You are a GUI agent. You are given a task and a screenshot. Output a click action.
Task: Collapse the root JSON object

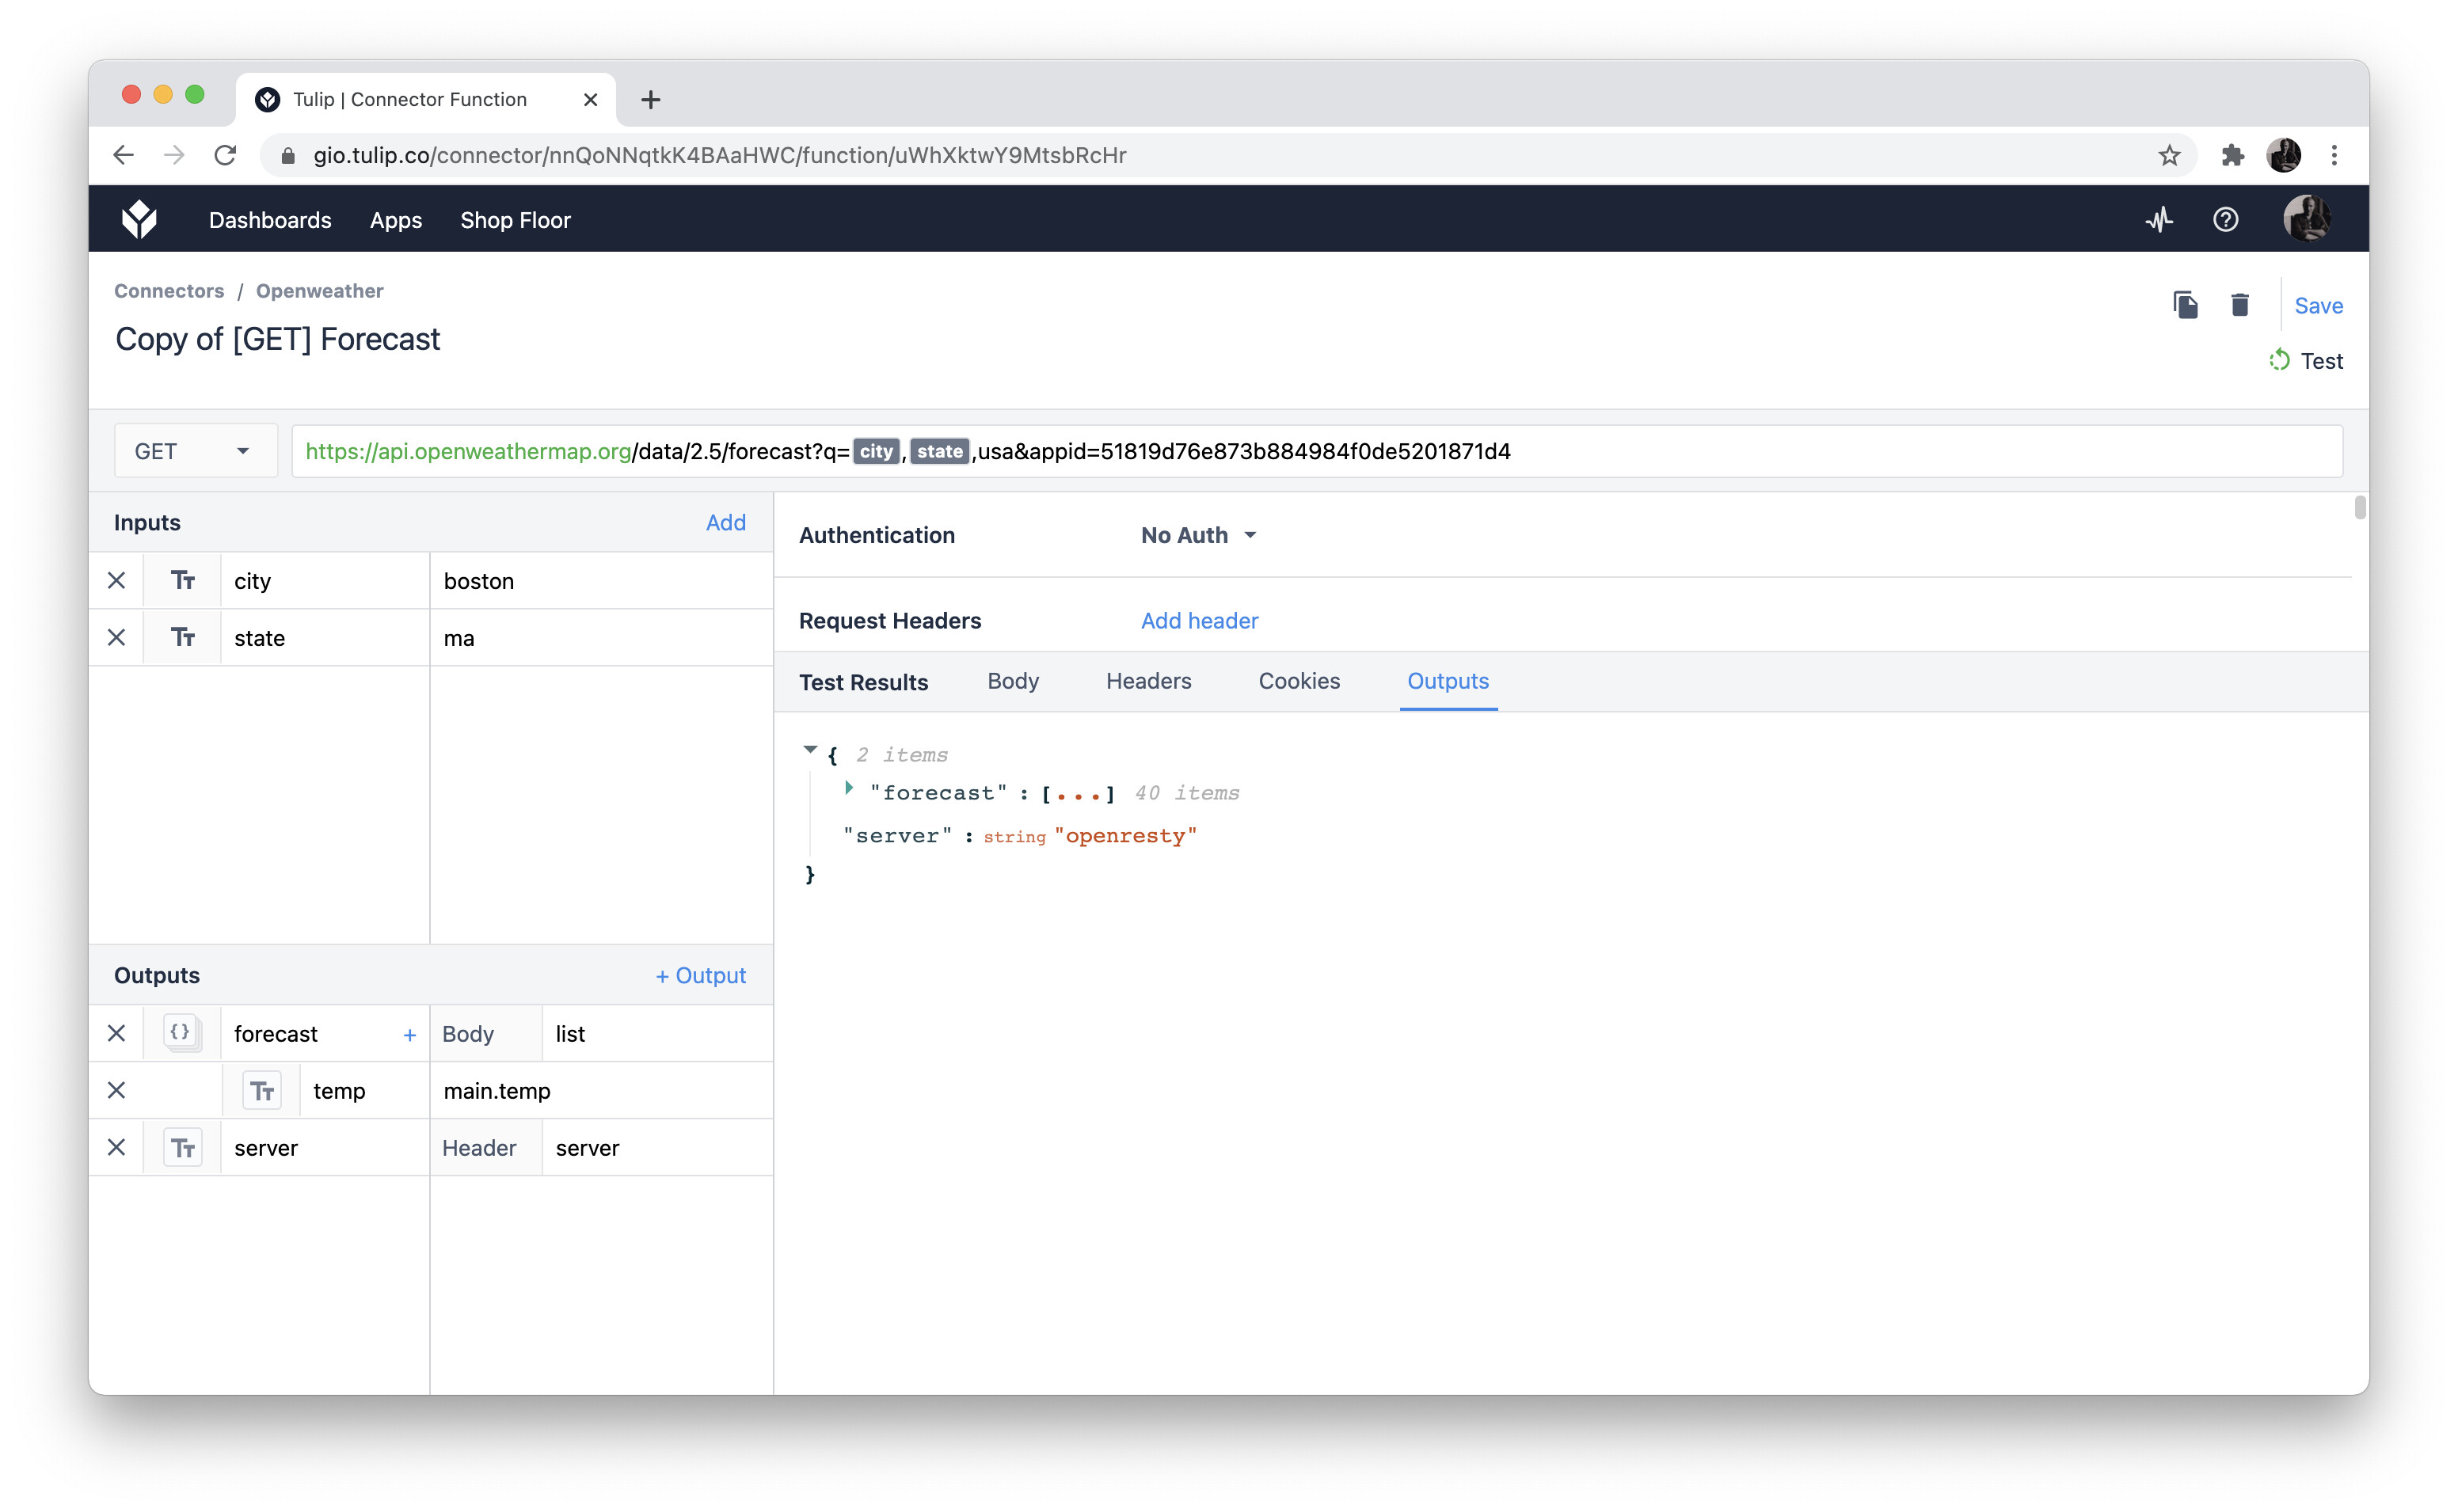810,750
